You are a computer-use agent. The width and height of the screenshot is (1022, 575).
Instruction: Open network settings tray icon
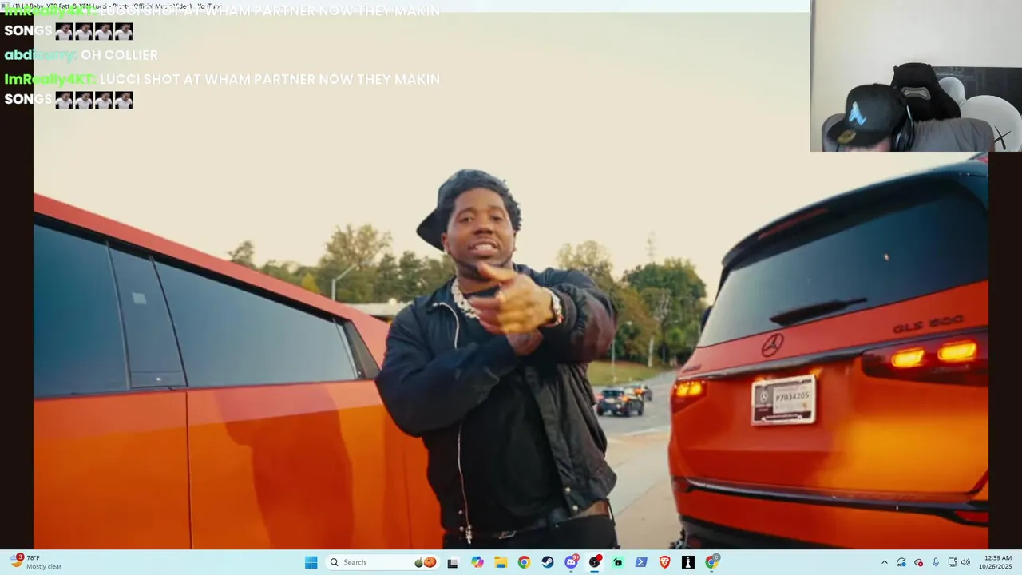coord(953,562)
